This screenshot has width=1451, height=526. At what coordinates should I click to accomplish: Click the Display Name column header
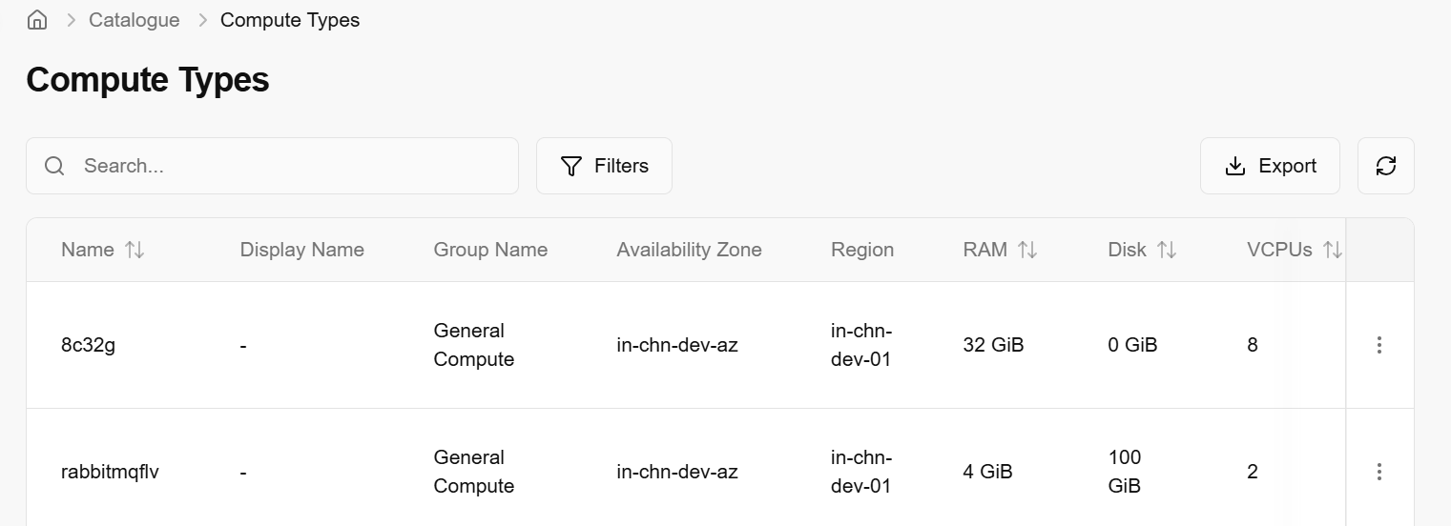click(x=301, y=250)
